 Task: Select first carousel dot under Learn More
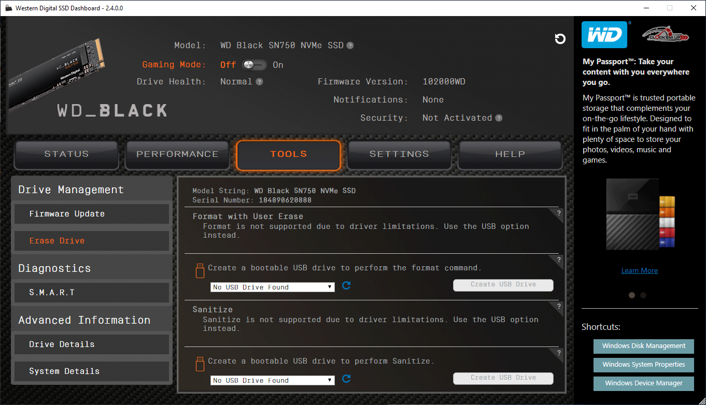(x=632, y=295)
